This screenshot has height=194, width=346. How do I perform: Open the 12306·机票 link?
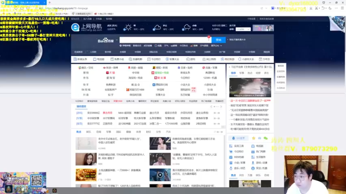pos(210,78)
